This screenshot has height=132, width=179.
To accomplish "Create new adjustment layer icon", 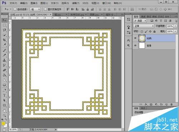I will coord(156,104).
